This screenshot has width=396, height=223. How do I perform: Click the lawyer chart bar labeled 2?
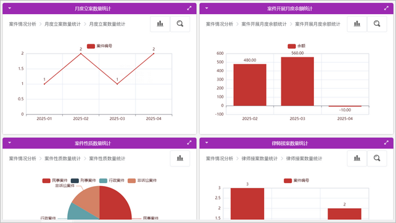(x=344, y=214)
